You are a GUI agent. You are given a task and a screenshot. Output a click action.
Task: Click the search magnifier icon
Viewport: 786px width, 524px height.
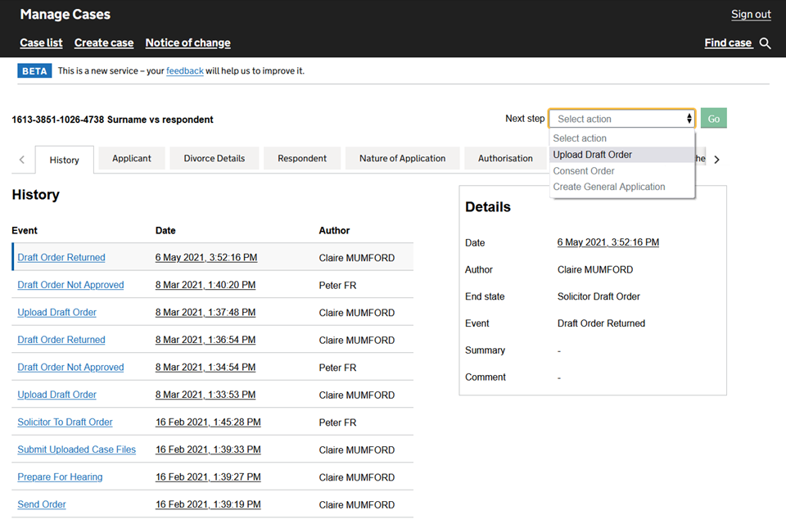point(765,43)
